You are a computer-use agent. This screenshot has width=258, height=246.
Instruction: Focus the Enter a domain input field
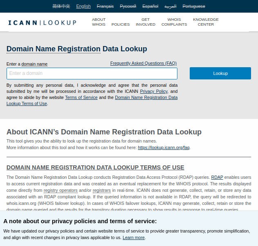tap(92, 73)
